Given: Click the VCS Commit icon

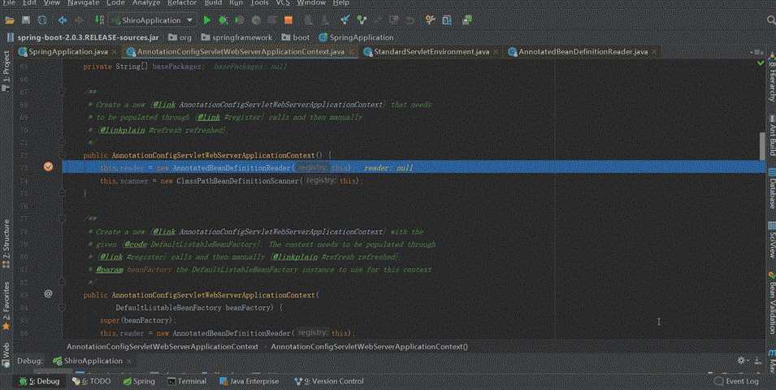Looking at the screenshot, I should [x=362, y=20].
